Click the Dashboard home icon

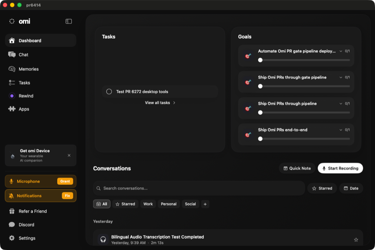pos(12,41)
